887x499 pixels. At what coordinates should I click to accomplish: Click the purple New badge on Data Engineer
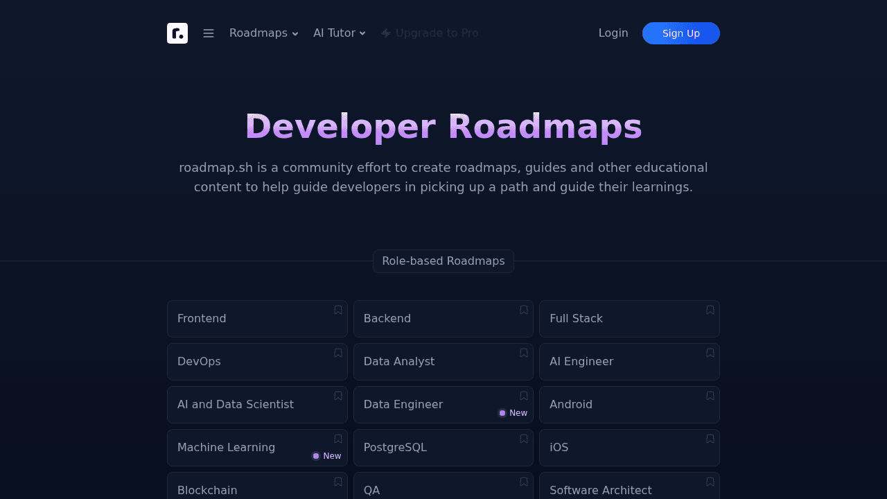513,413
